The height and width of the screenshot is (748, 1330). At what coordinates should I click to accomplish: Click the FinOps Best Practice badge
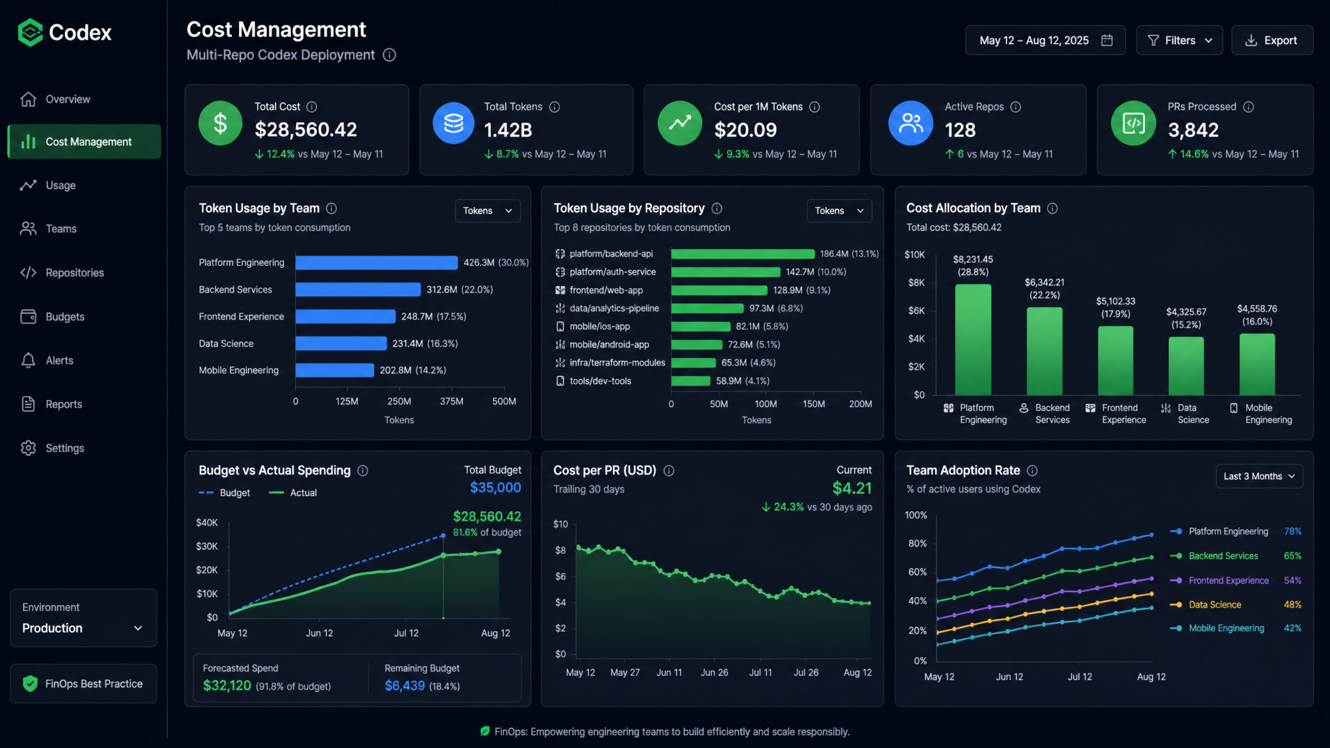tap(83, 684)
